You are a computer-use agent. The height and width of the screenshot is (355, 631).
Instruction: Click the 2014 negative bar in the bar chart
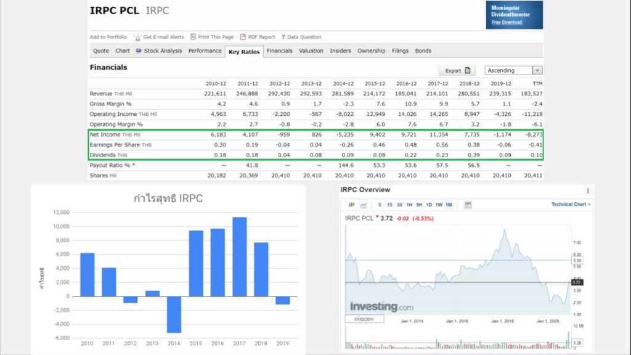[174, 314]
